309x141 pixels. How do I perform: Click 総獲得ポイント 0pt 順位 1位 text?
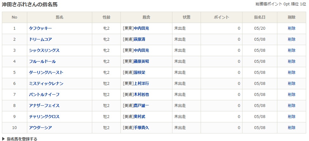pyautogui.click(x=280, y=4)
